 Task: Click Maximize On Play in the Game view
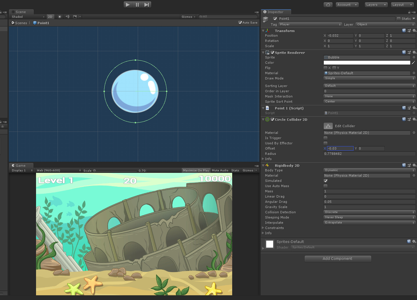point(196,170)
